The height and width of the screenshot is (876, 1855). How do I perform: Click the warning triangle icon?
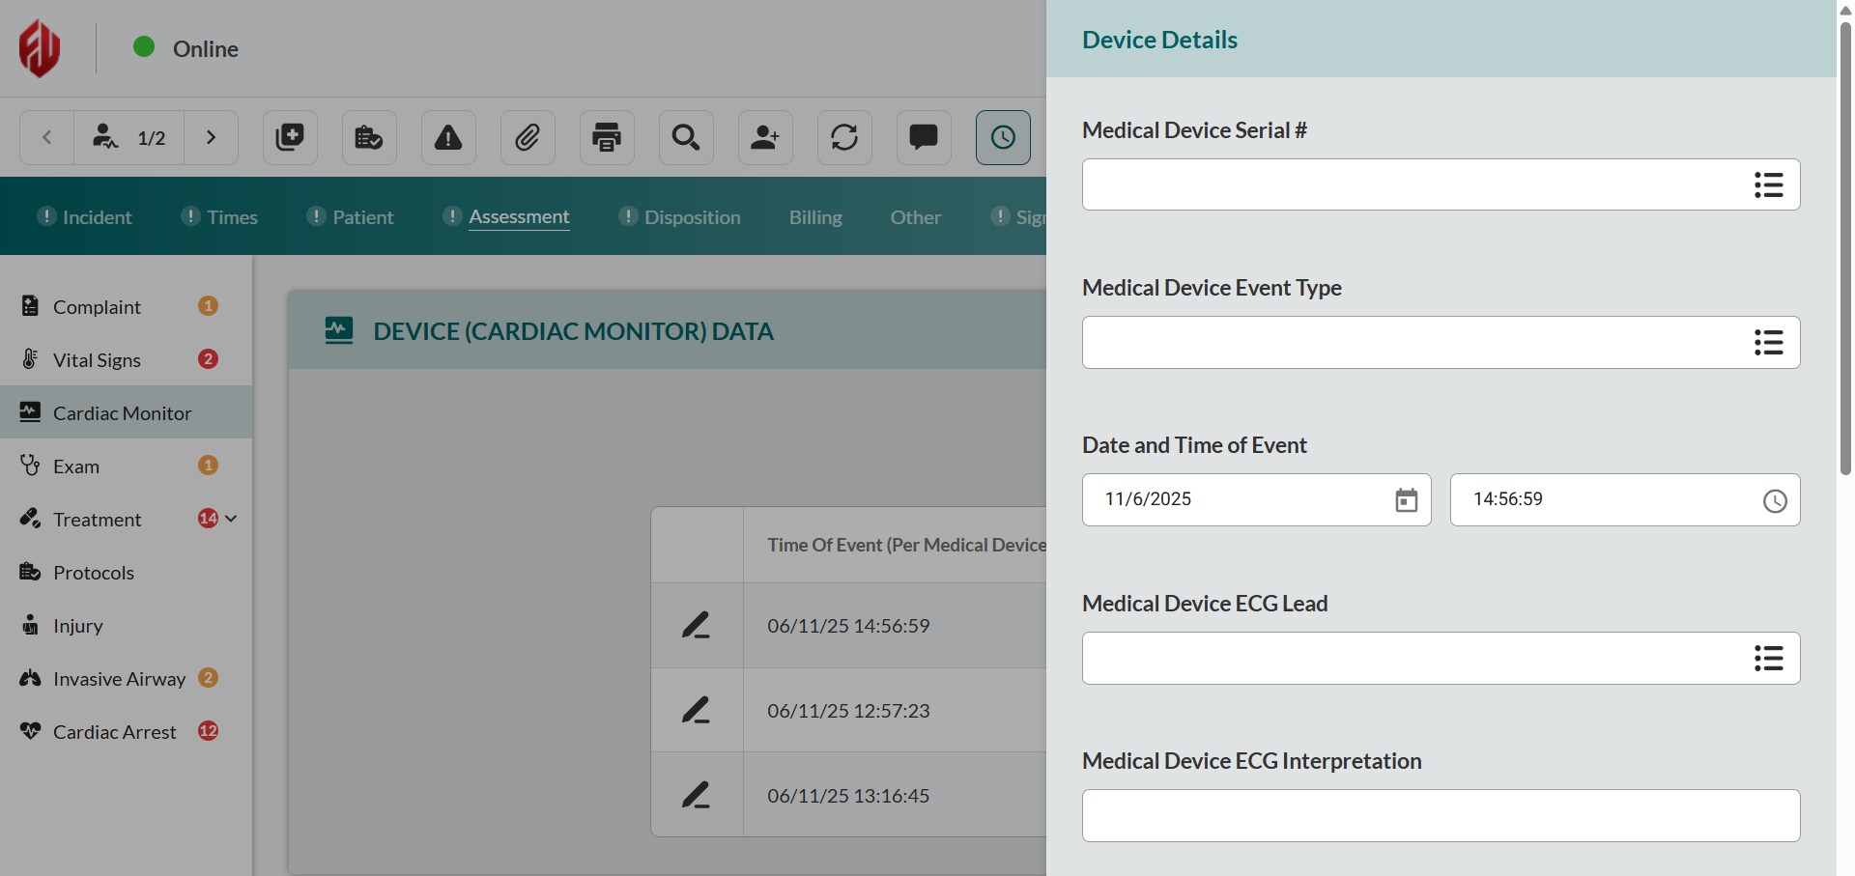pos(448,138)
